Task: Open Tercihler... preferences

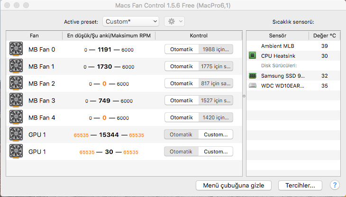Action: (300, 185)
